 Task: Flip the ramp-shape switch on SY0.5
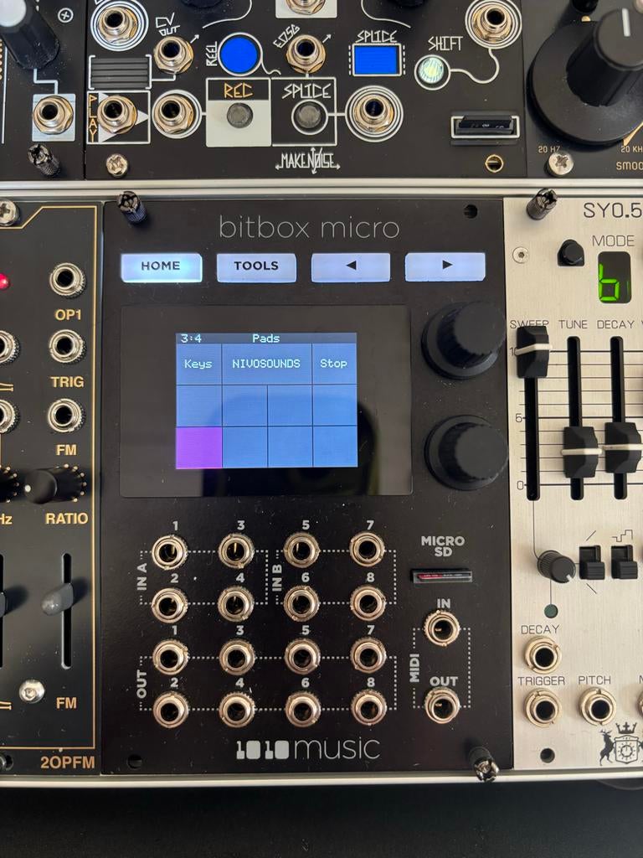click(592, 562)
